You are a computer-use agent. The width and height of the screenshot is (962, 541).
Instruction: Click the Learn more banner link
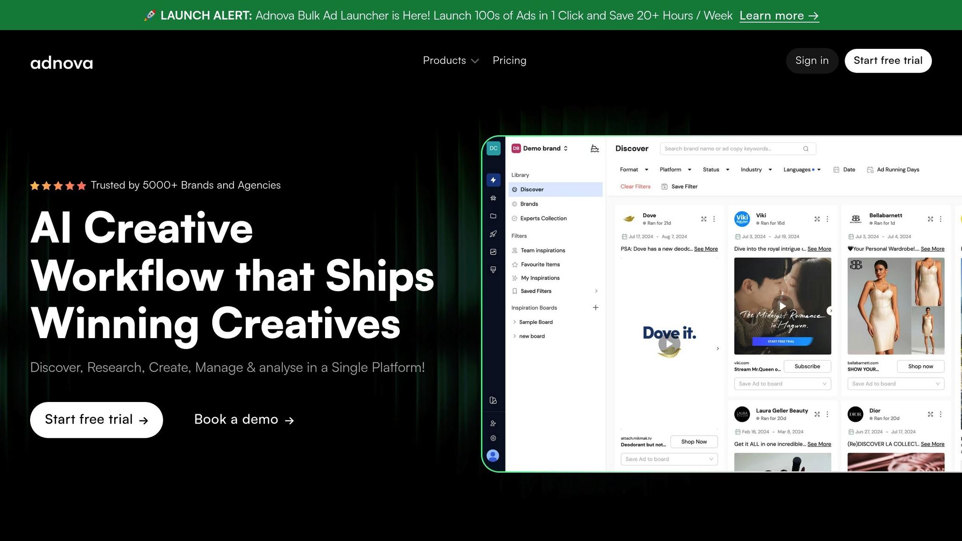pos(779,15)
